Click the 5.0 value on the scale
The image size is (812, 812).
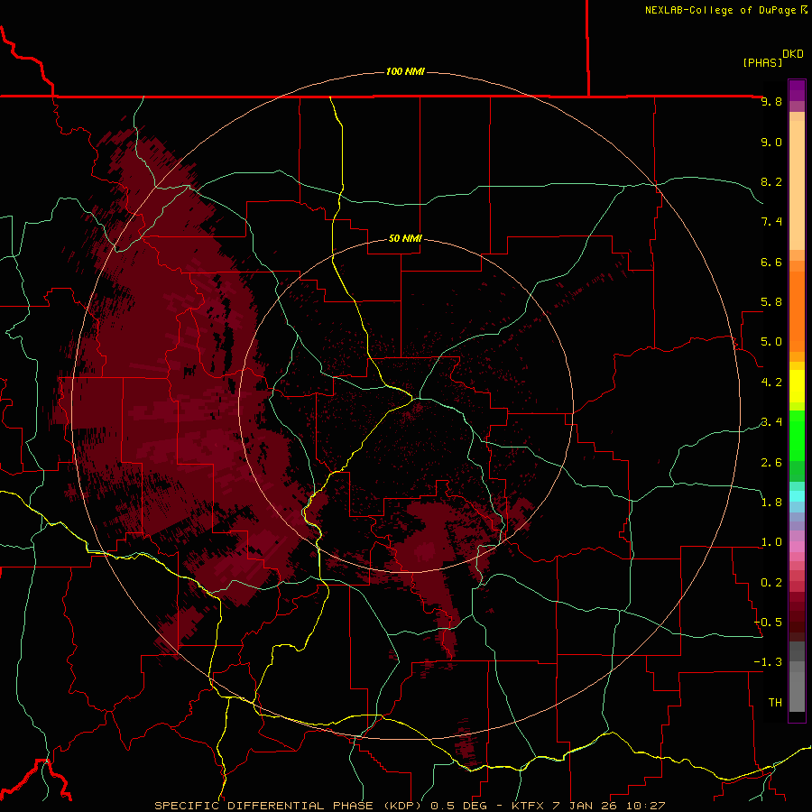click(771, 342)
